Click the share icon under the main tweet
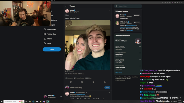Viewport: 184px width, 103px height. [x=105, y=82]
